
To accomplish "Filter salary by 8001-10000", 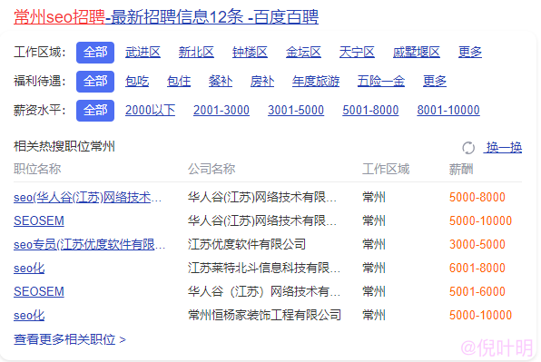I will [448, 111].
